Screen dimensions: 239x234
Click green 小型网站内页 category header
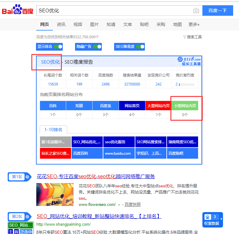(185, 106)
